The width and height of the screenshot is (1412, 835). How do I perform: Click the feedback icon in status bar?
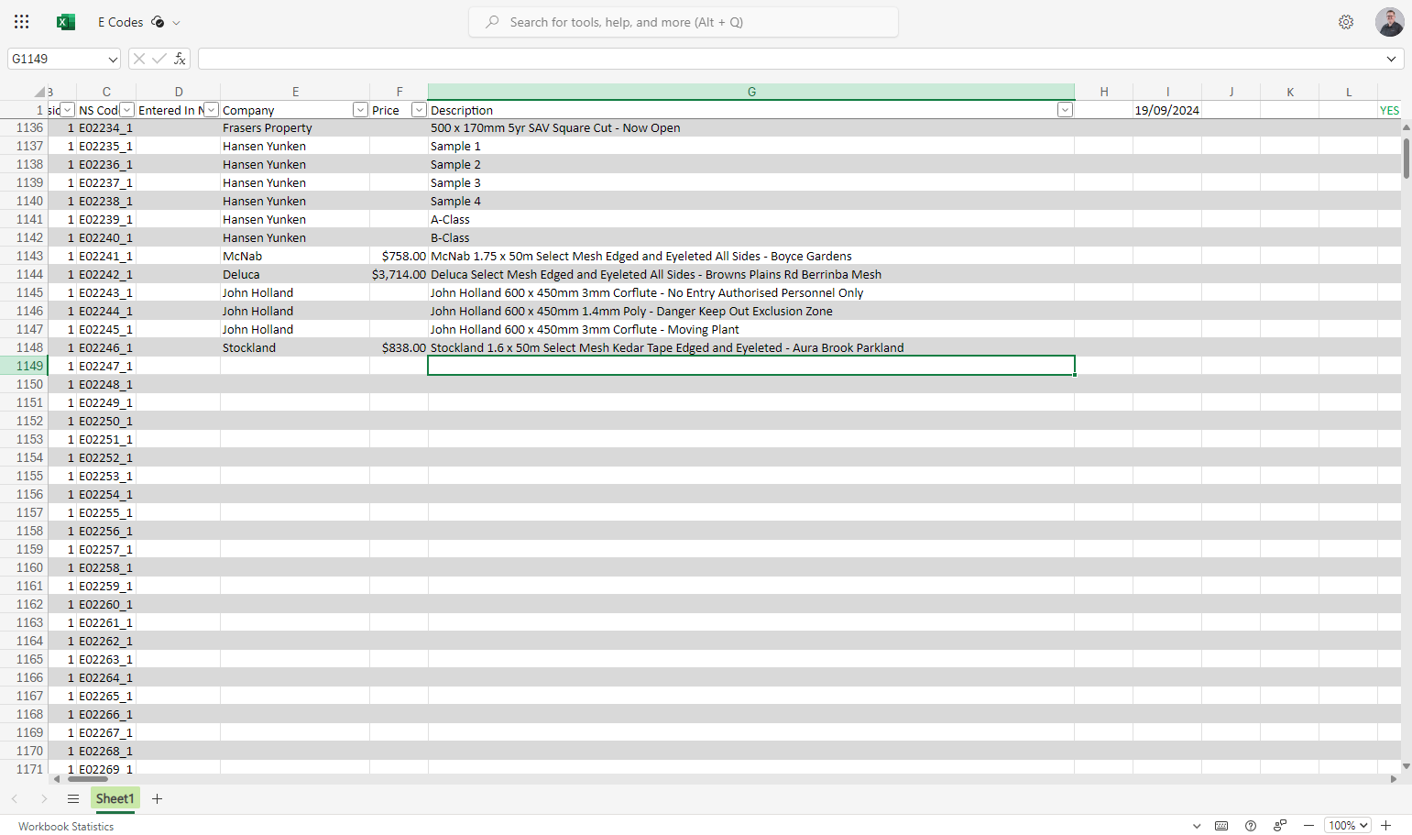(x=1280, y=826)
